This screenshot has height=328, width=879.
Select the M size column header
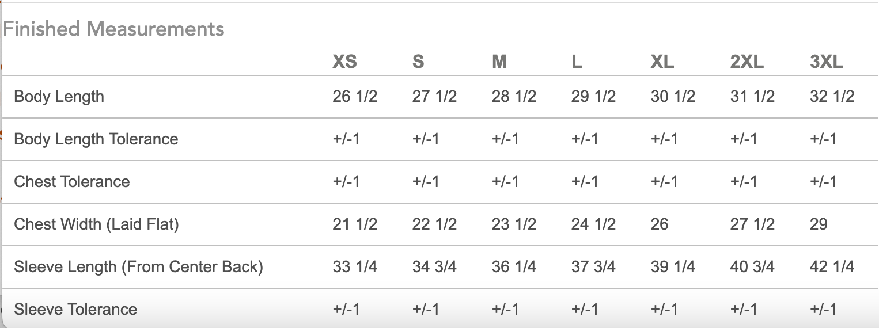(499, 62)
